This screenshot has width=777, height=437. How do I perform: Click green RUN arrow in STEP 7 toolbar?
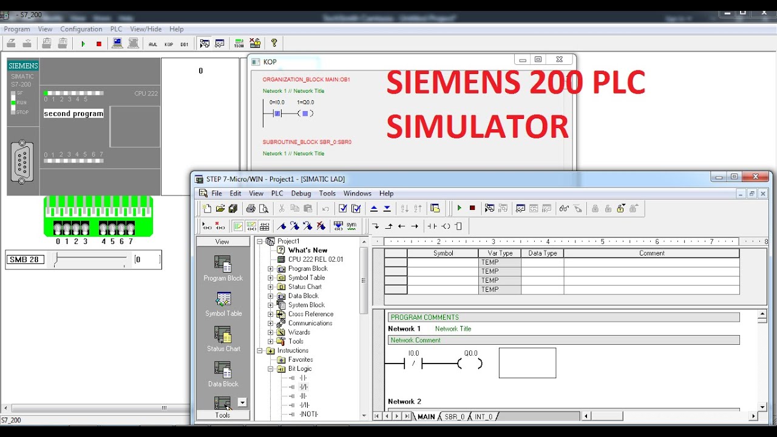[460, 208]
